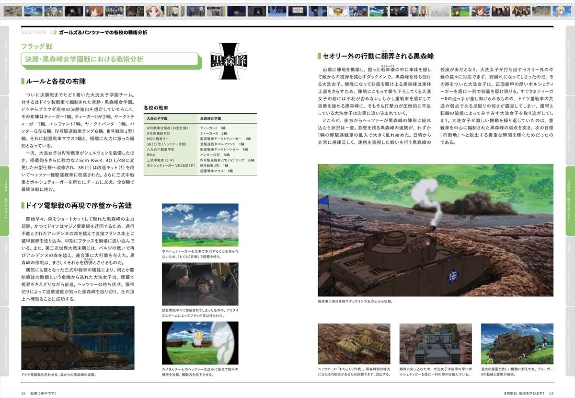Click the caption mentioning アリクイさんチーム

(200, 313)
